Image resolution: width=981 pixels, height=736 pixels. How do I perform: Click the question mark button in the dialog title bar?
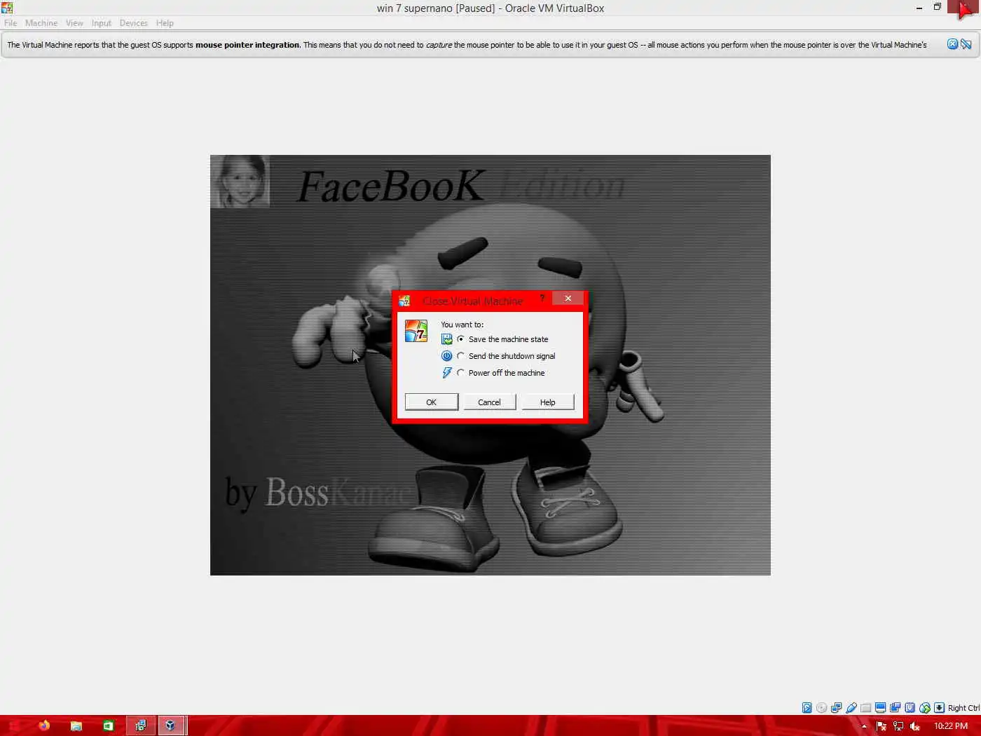pos(542,299)
